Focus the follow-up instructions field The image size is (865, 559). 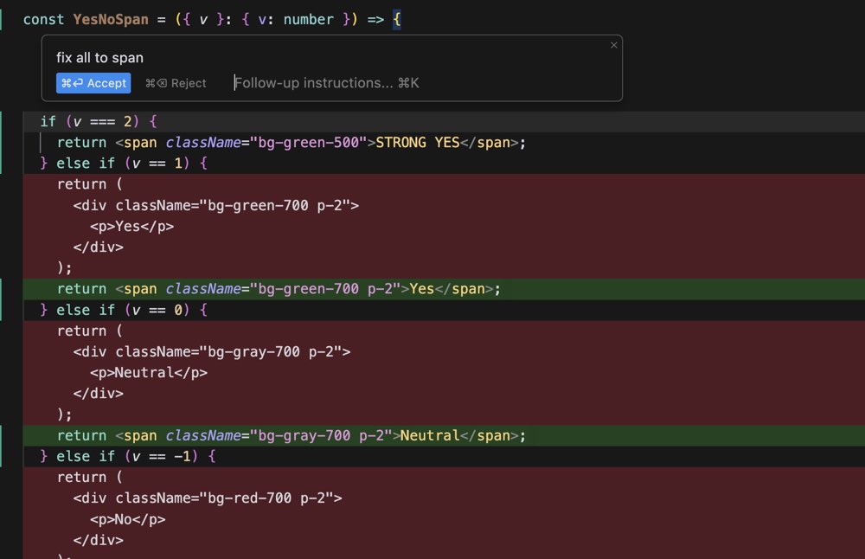pos(327,83)
